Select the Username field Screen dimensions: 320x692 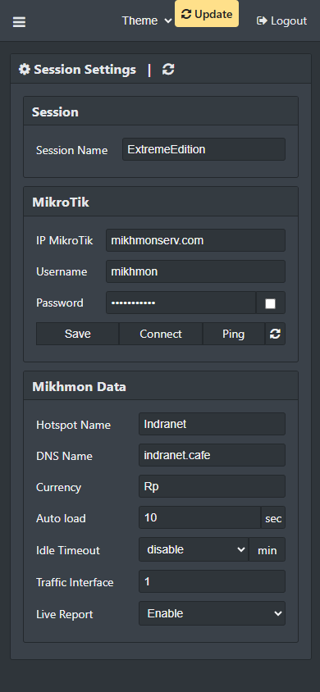click(x=195, y=271)
